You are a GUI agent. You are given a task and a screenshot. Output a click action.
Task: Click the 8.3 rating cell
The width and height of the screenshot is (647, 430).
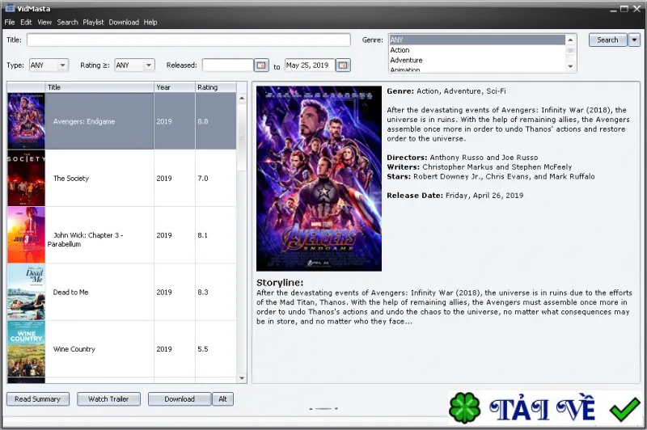pos(216,292)
